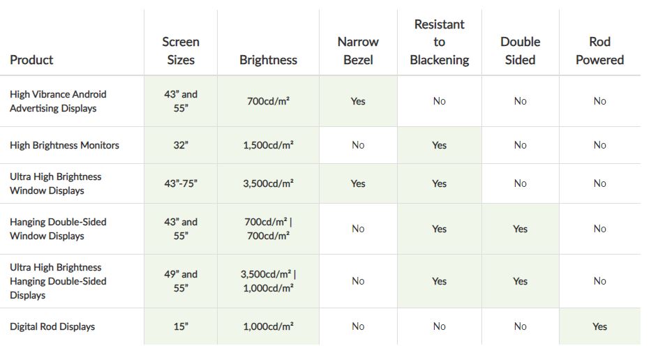Click Rod Powered Yes for Digital Rod Displays
Image resolution: width=651 pixels, height=362 pixels.
(x=599, y=326)
